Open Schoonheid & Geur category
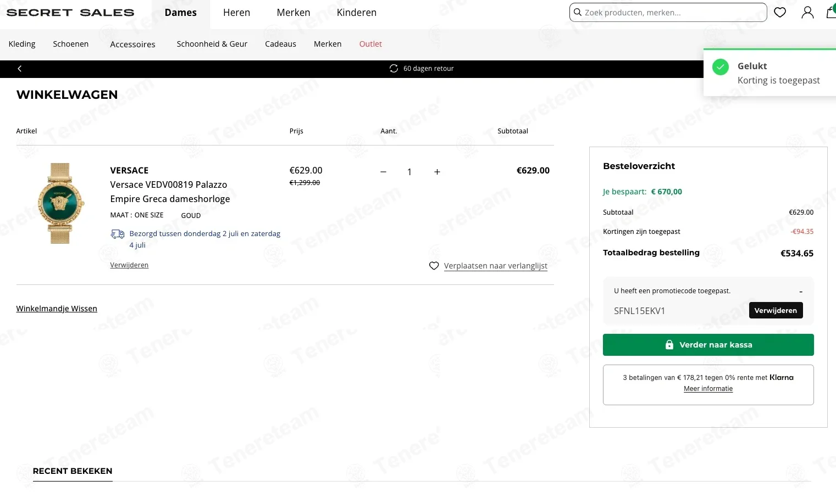 pos(212,44)
